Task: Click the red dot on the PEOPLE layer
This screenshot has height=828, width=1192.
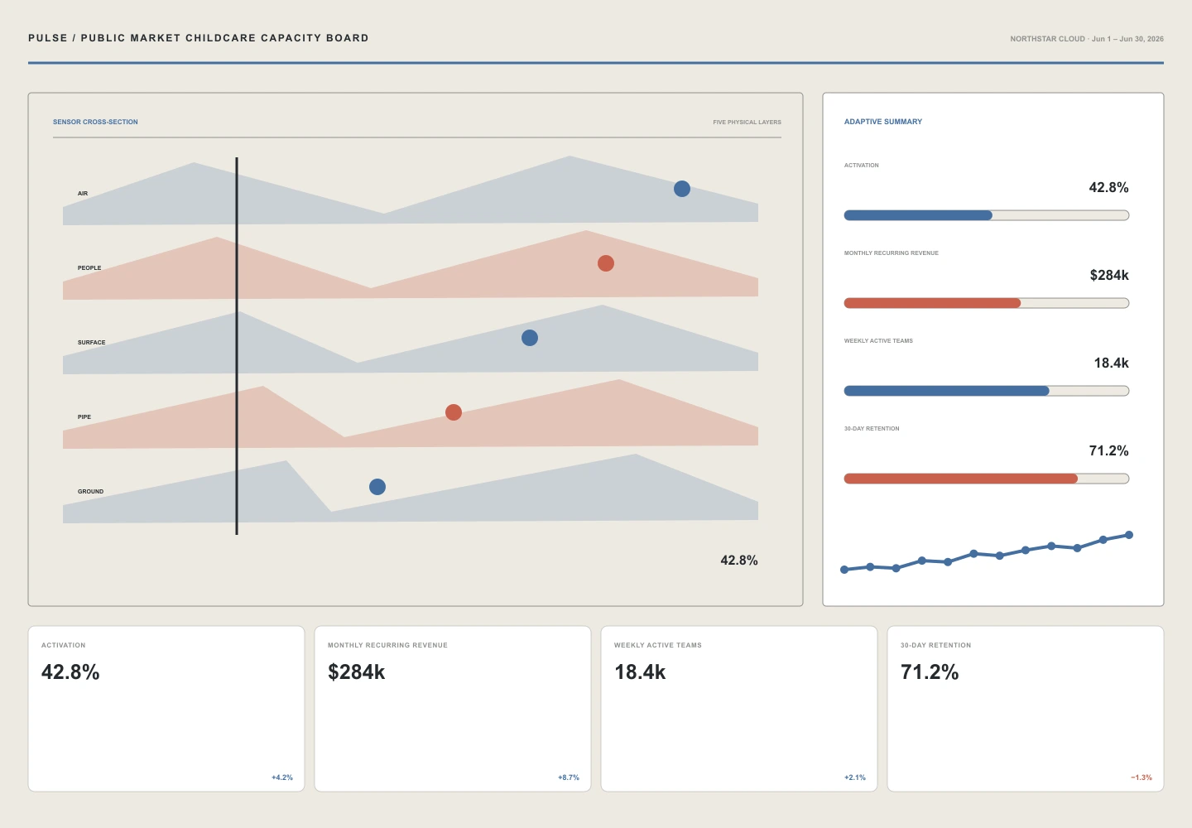Action: point(606,263)
